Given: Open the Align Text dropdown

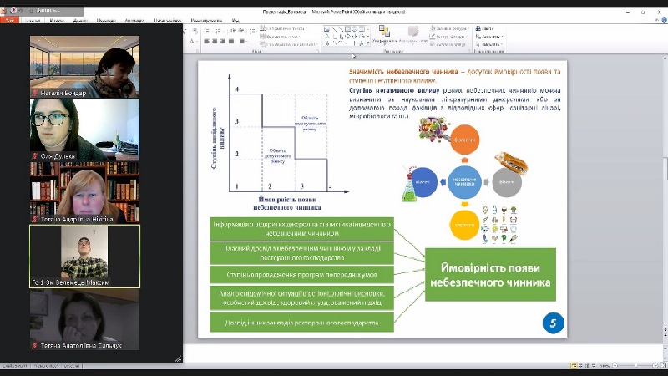Looking at the screenshot, I should click(280, 36).
